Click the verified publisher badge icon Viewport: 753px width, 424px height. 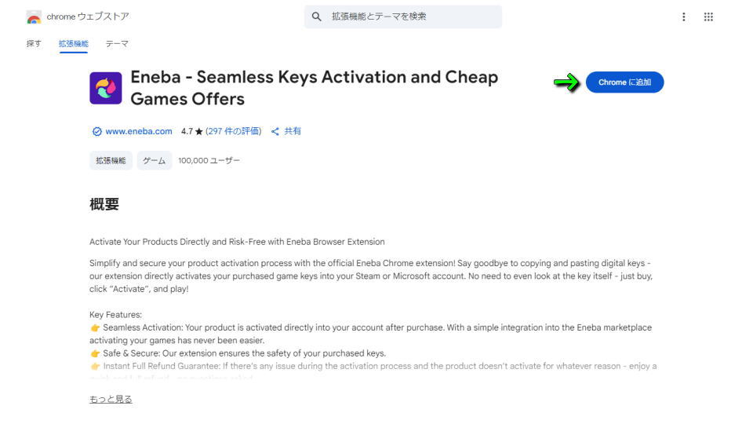pos(97,131)
